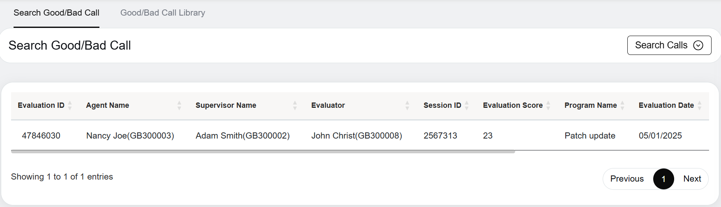Screen dimensions: 721x207
Task: Switch to Good/Bad Call Library tab
Action: [x=163, y=13]
